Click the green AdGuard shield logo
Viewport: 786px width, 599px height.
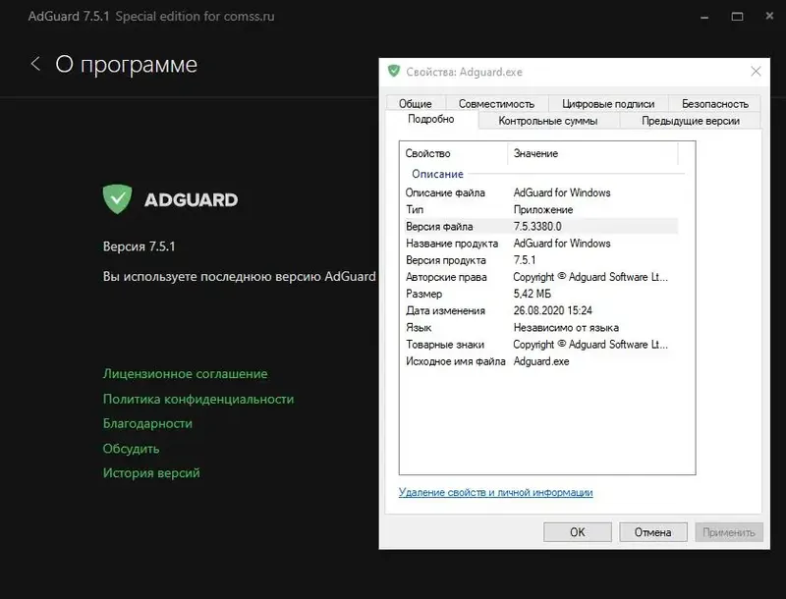(x=117, y=199)
